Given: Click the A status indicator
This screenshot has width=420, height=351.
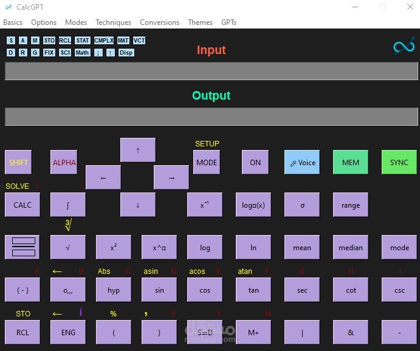Looking at the screenshot, I should coord(22,41).
